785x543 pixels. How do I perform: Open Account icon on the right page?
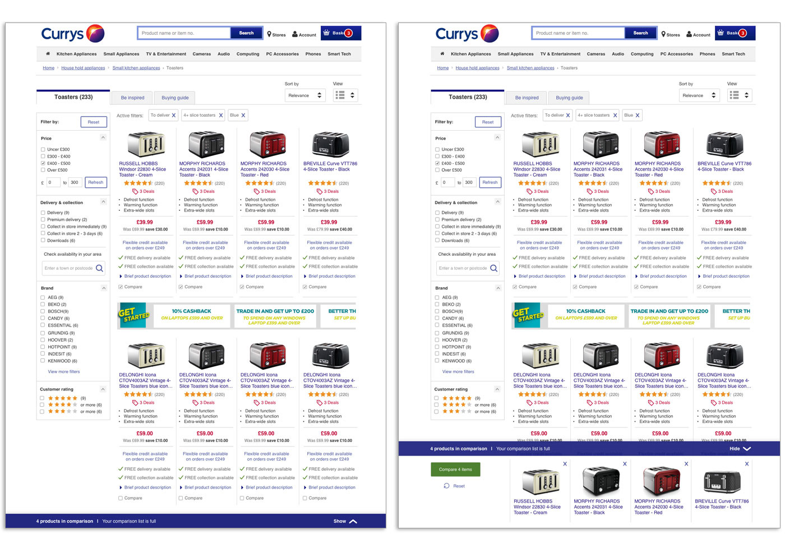click(x=689, y=34)
